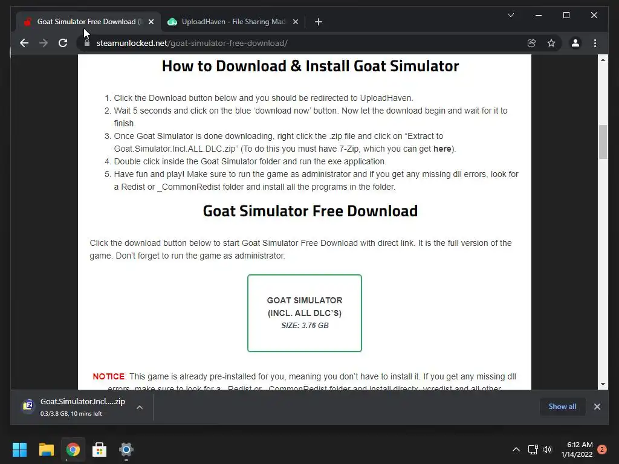Close the Goat Simulator Free Download tab
This screenshot has height=464, width=619.
tap(151, 22)
